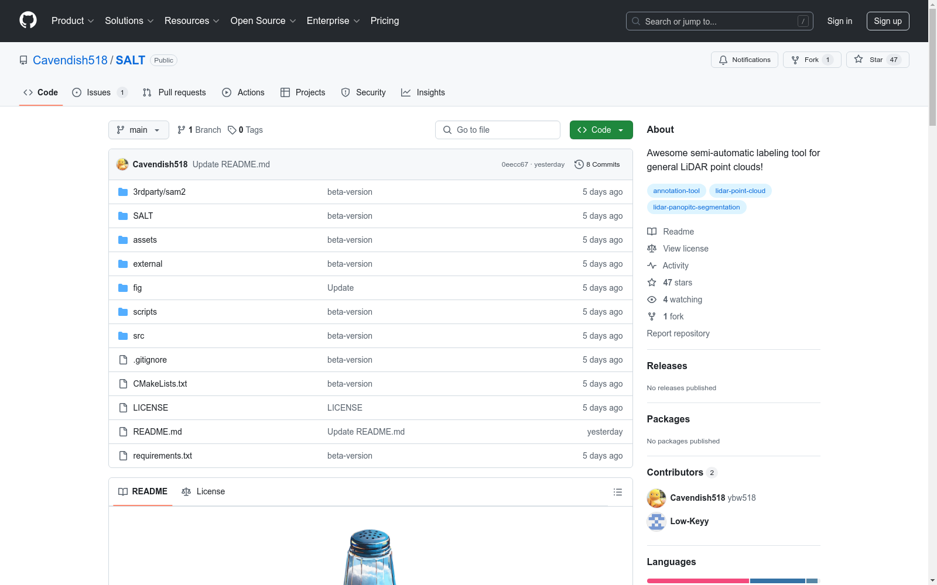Select the README tab

point(143,491)
